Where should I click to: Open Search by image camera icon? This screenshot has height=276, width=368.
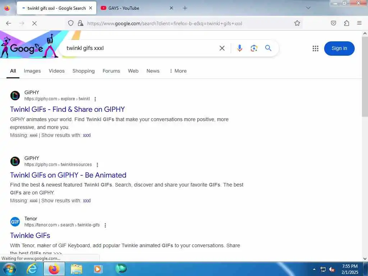pyautogui.click(x=254, y=48)
